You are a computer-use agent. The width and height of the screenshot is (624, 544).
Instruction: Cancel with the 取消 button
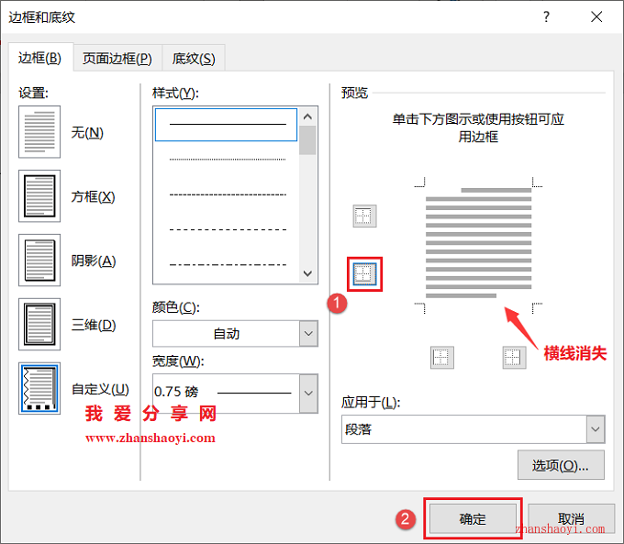click(571, 518)
